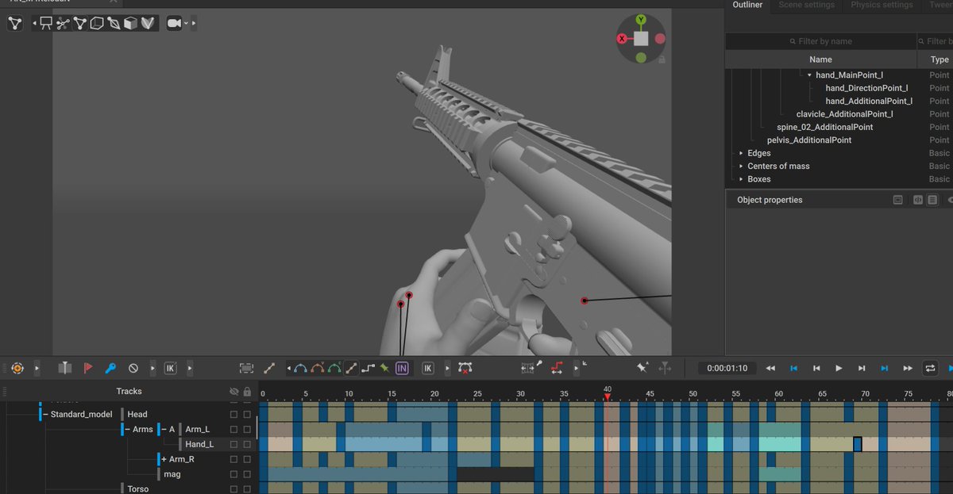Expand the Edges group
Viewport: 953px width, 494px height.
[x=741, y=153]
